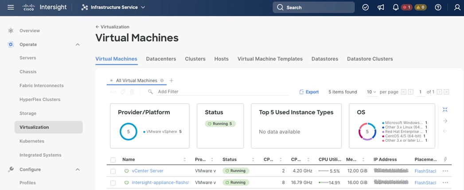This screenshot has height=190, width=464.
Task: Click the tag icon in toolbar
Action: [122, 92]
